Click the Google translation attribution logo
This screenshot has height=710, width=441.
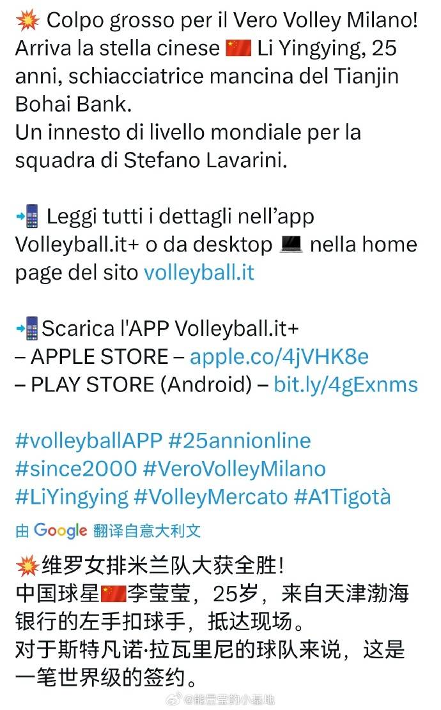[60, 530]
